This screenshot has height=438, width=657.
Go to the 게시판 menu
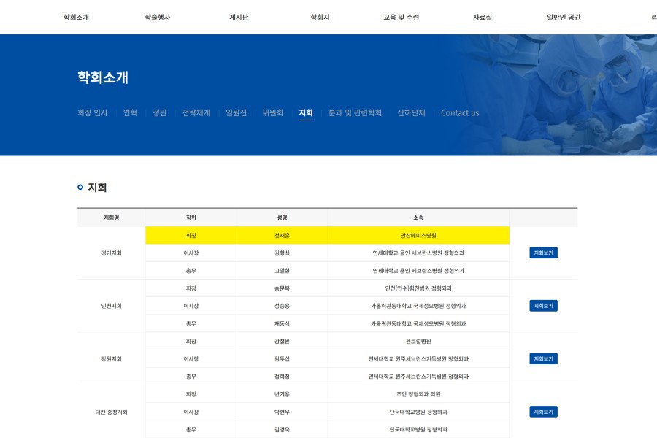click(x=239, y=18)
